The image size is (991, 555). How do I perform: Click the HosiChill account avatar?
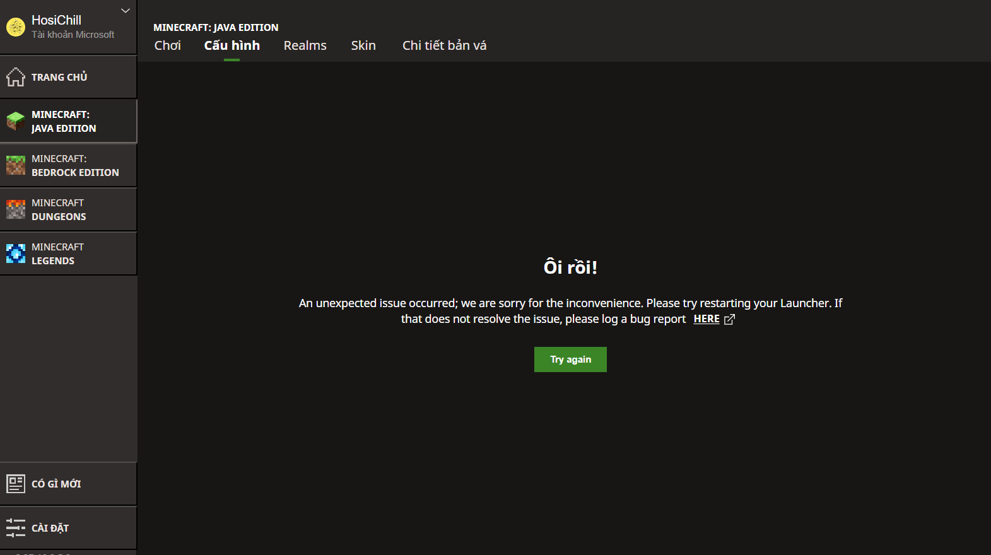click(x=16, y=27)
